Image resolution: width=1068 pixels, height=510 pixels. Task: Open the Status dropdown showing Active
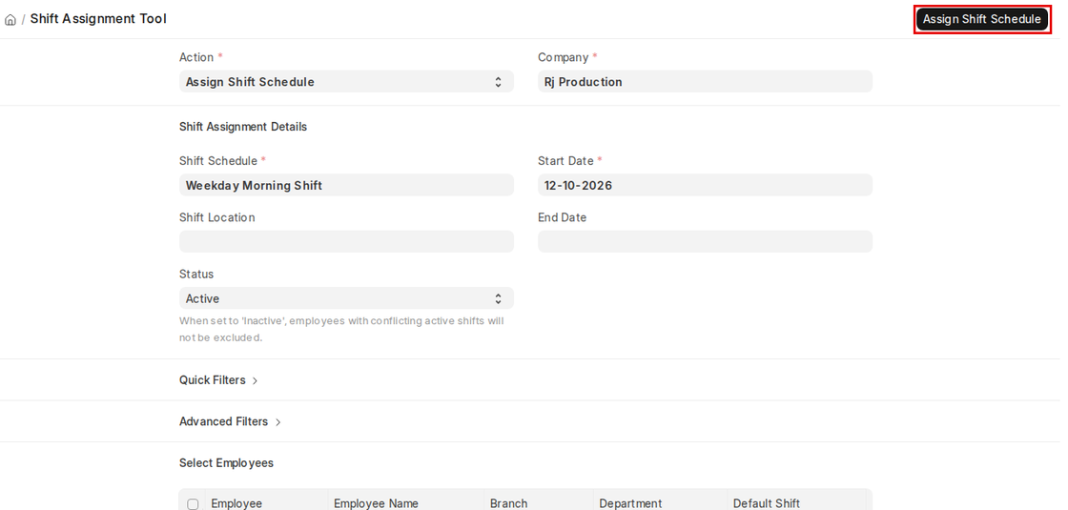click(x=346, y=298)
